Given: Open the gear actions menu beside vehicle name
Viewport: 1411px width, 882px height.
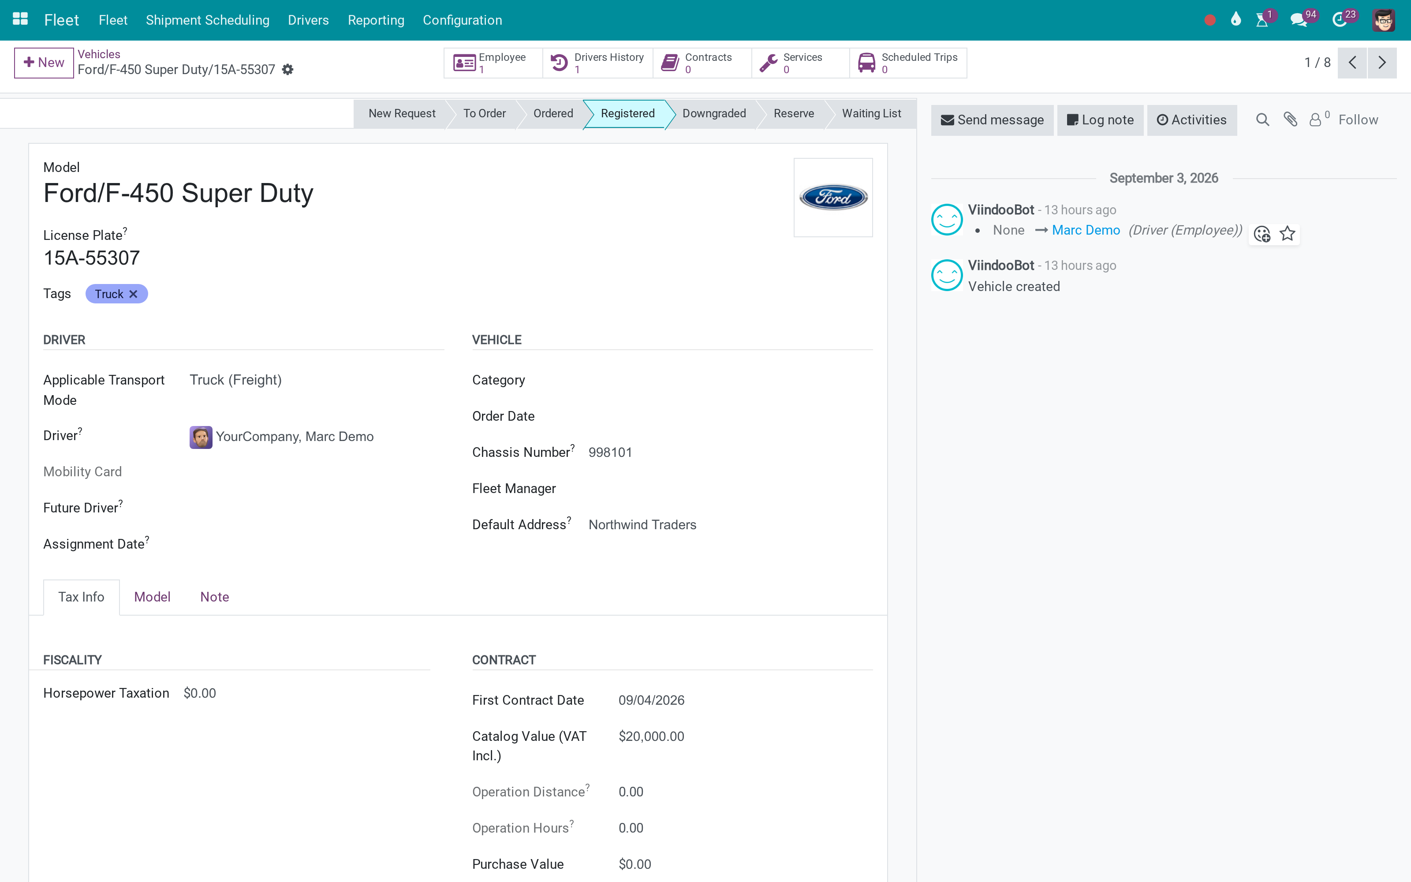Looking at the screenshot, I should [x=287, y=69].
